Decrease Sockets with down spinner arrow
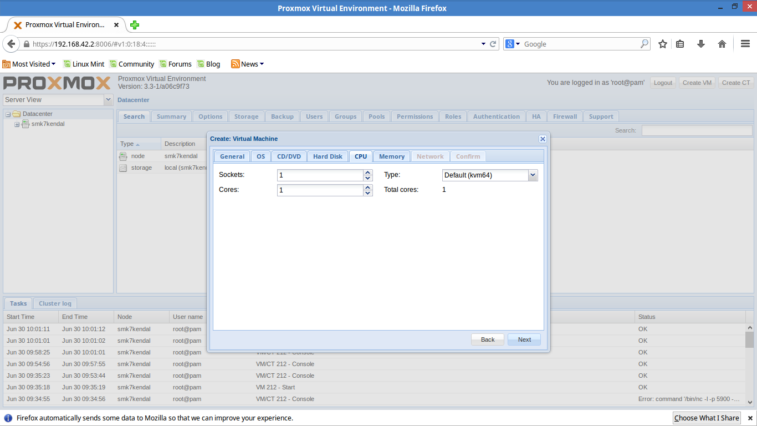Screen dimensions: 757x426 pos(368,178)
